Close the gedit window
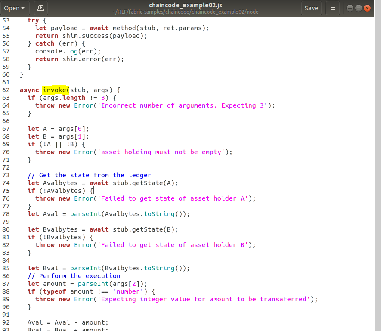This screenshot has width=381, height=331. tap(367, 8)
